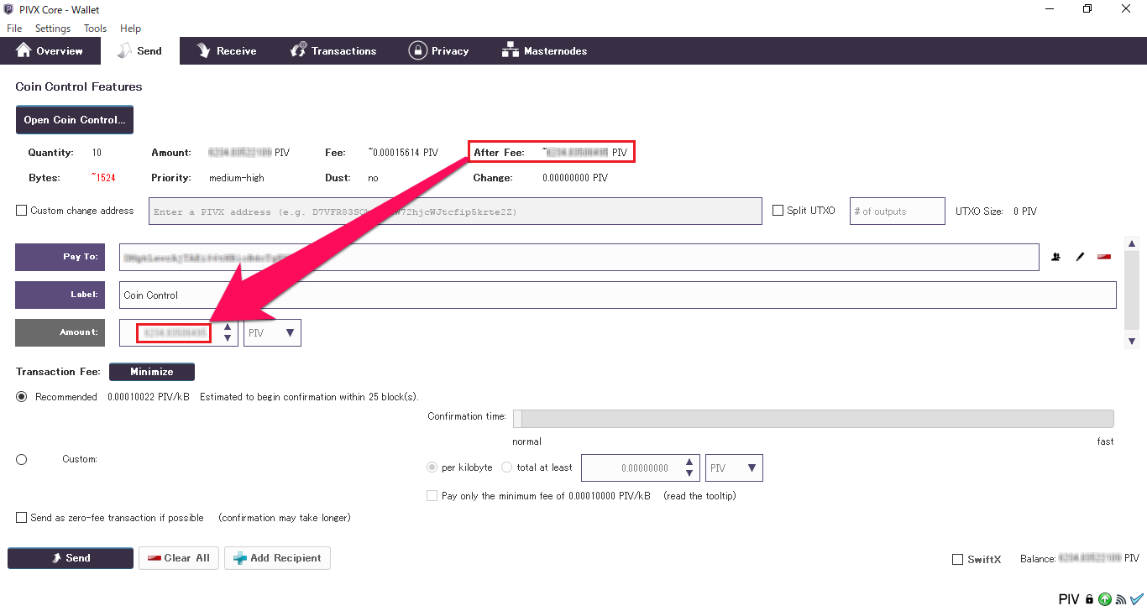Image resolution: width=1147 pixels, height=611 pixels.
Task: Click the Label input field
Action: 617,295
